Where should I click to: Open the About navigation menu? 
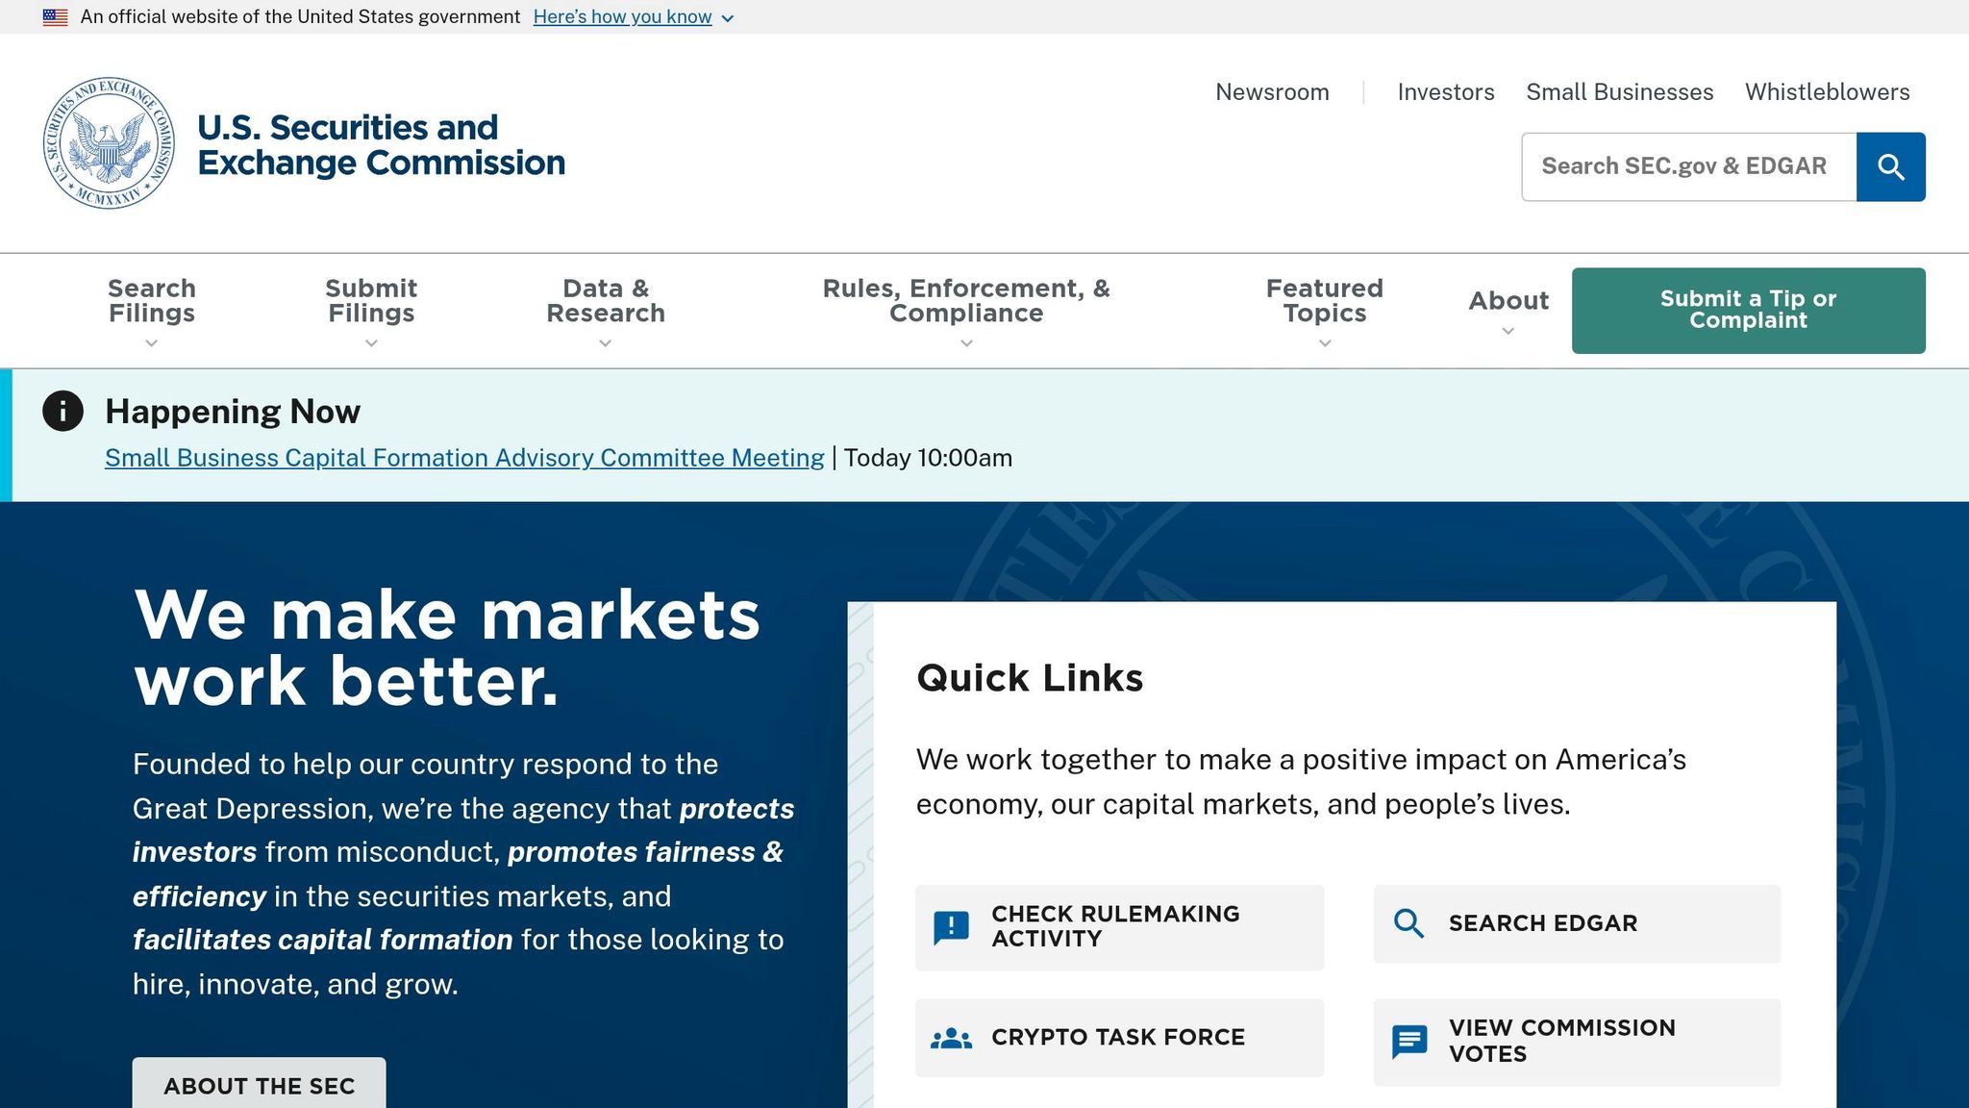[x=1508, y=311]
